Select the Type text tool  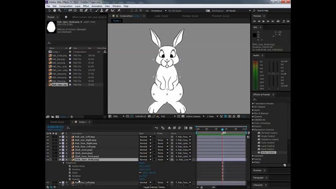(91, 10)
